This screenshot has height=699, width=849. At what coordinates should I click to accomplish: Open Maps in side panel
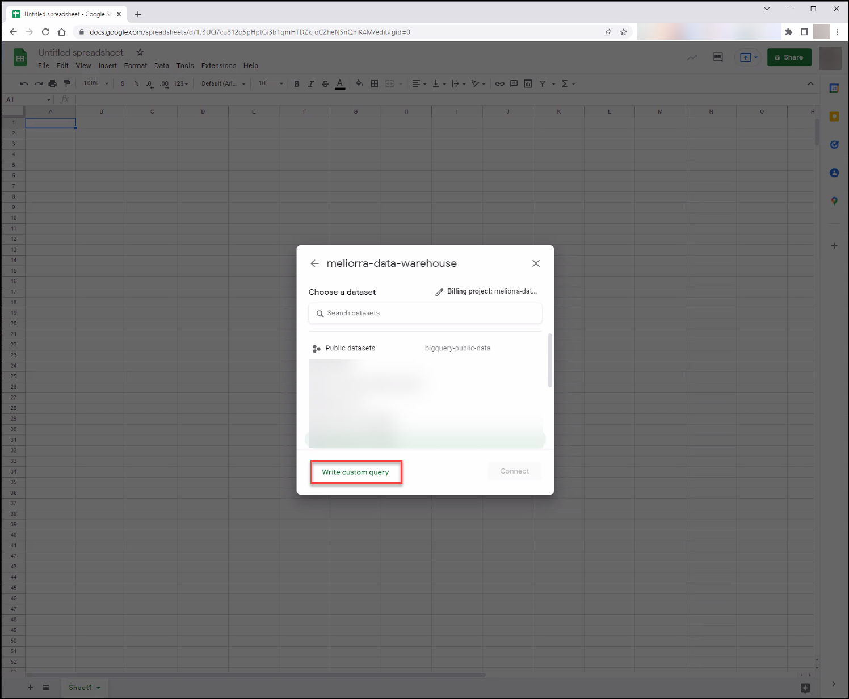pyautogui.click(x=834, y=201)
